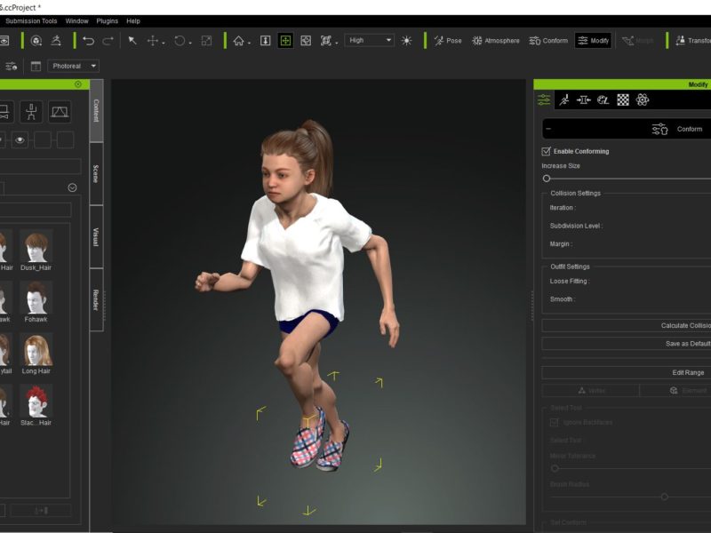The image size is (711, 533).
Task: Open the Plugins menu
Action: coord(107,20)
